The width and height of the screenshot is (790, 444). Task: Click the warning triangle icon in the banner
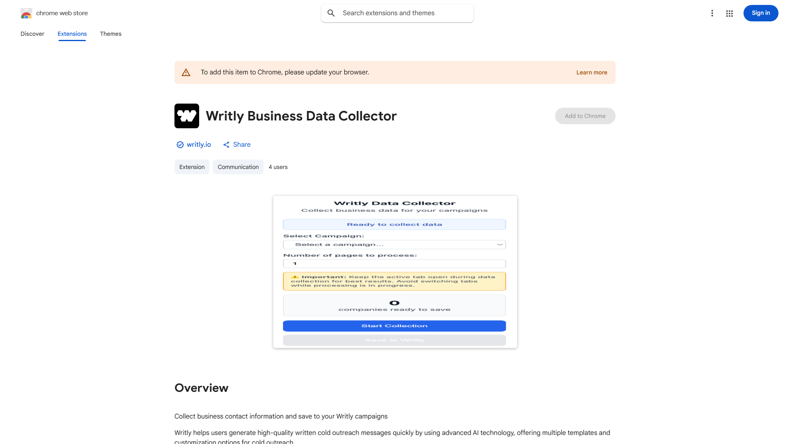click(x=186, y=73)
